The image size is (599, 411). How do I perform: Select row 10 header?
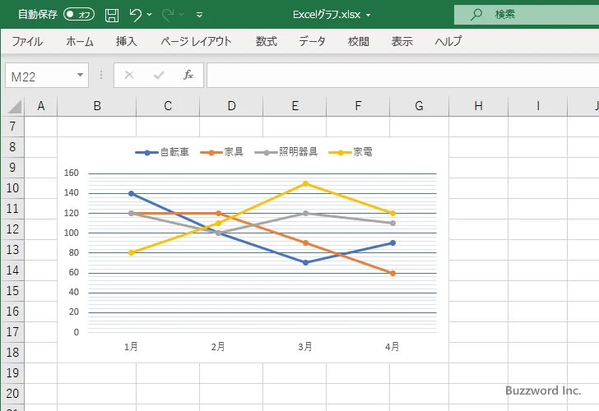pyautogui.click(x=12, y=188)
